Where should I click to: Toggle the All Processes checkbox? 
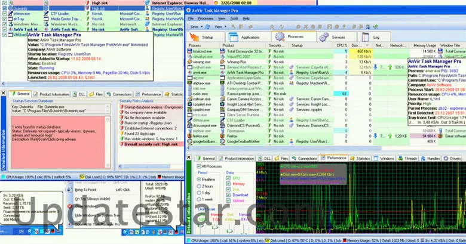coord(200,166)
